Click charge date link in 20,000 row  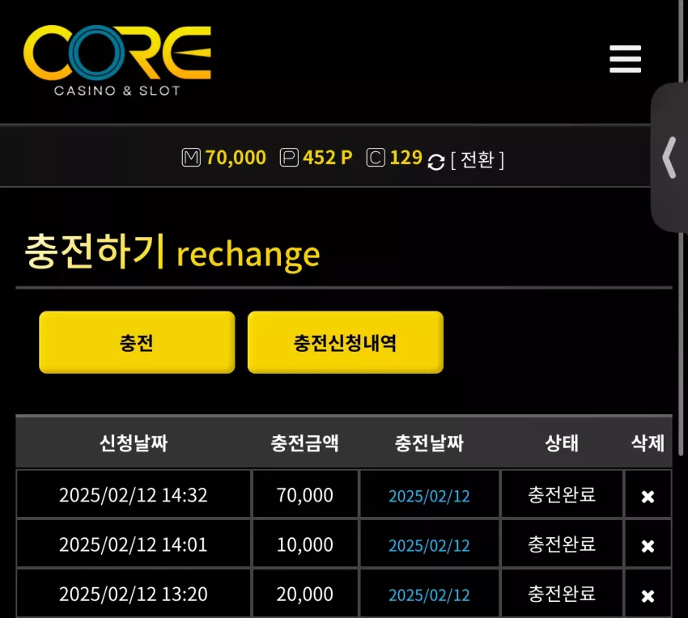tap(429, 595)
